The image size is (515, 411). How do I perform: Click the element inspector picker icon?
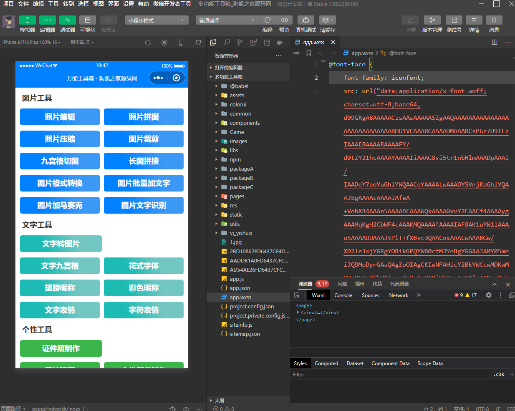coord(297,295)
